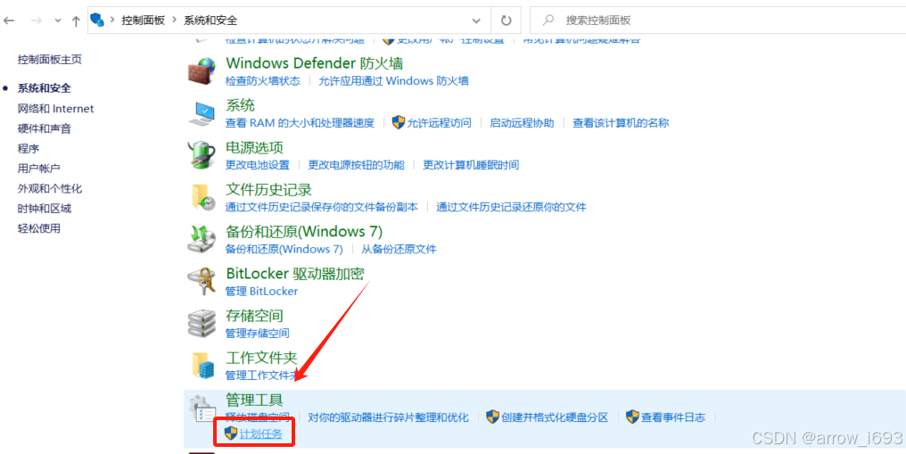Screen dimensions: 906x454
Task: Click the search magnifier icon
Action: click(x=548, y=21)
